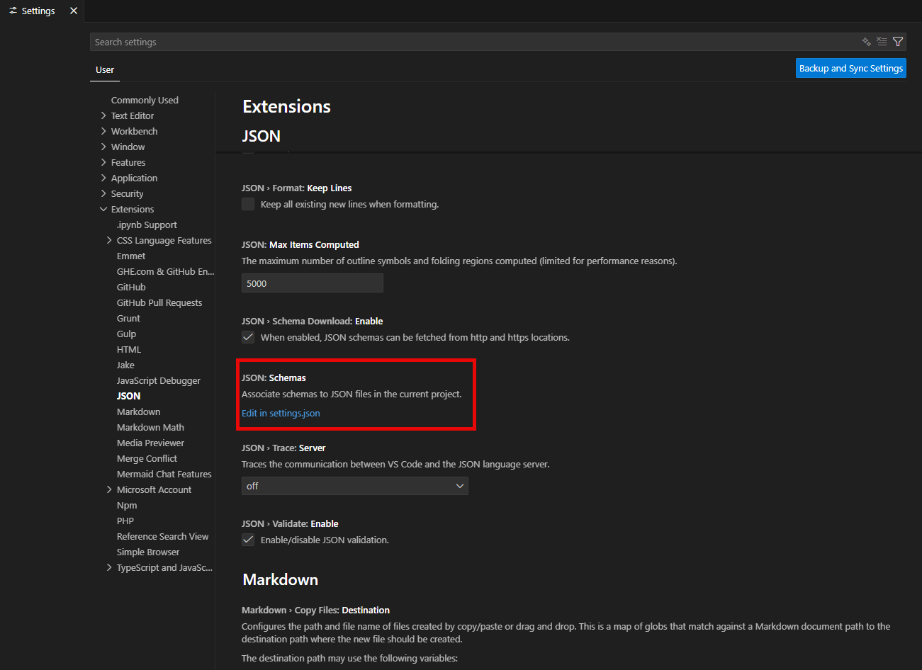Open the Trace Server dropdown
Viewport: 922px width, 670px height.
click(x=354, y=486)
